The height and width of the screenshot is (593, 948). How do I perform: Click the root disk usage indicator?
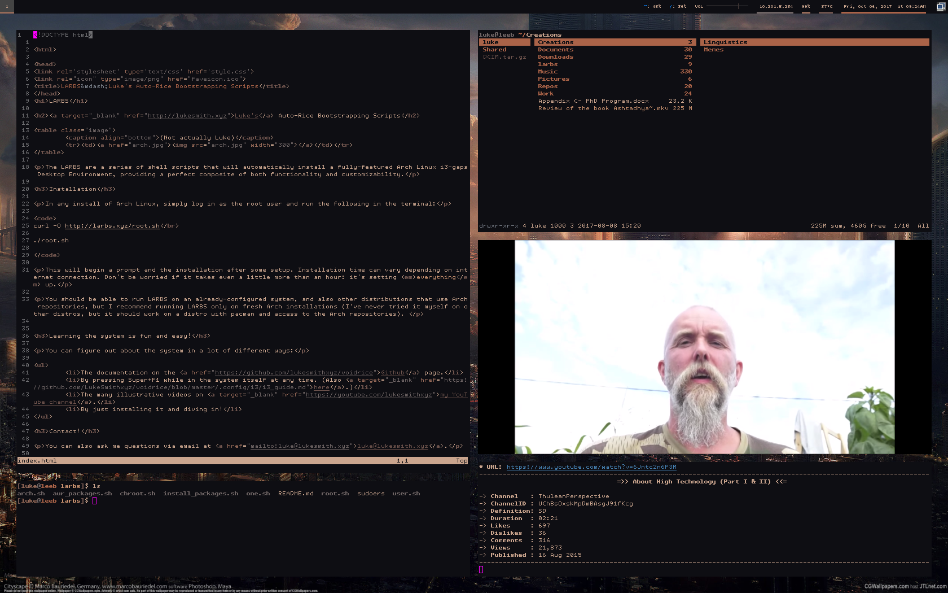pyautogui.click(x=678, y=7)
